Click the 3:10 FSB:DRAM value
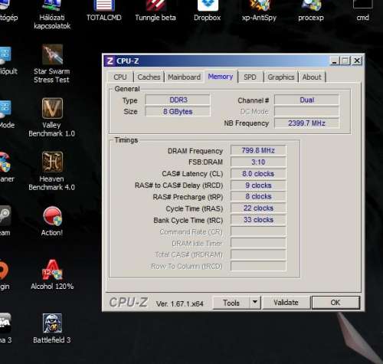Image resolution: width=383 pixels, height=364 pixels. pos(258,162)
